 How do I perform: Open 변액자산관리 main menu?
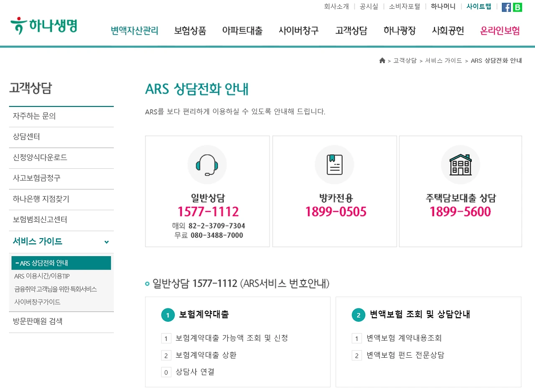coord(135,31)
